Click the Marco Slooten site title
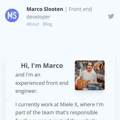120x120 pixels. click(45, 9)
